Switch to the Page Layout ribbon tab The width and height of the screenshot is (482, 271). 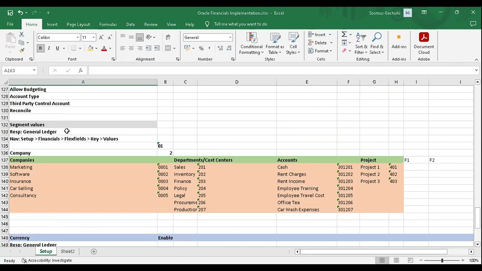78,24
